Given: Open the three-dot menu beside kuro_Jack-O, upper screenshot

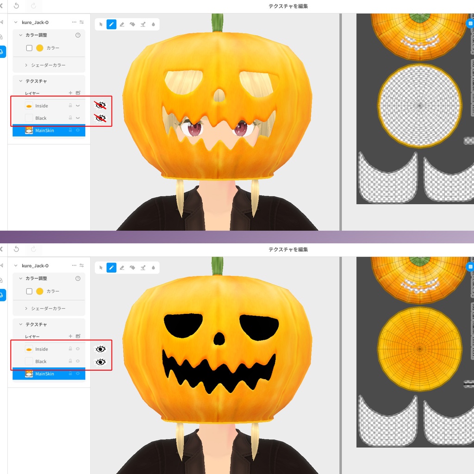Looking at the screenshot, I should pos(74,22).
